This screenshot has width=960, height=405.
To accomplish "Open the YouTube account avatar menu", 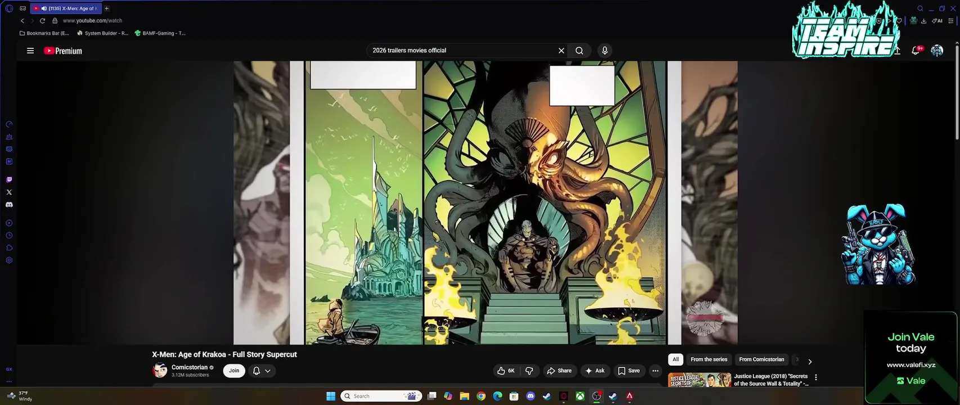I will tap(937, 51).
